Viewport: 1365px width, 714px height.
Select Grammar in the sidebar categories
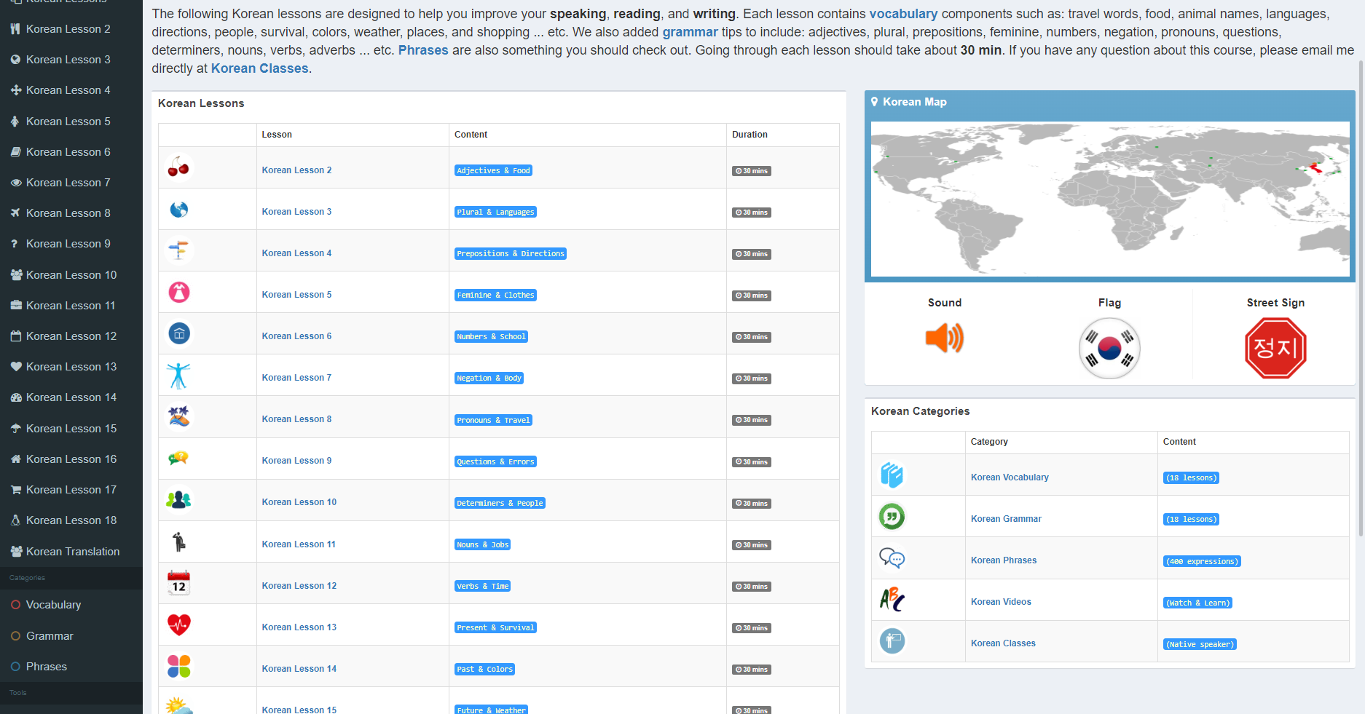[49, 635]
